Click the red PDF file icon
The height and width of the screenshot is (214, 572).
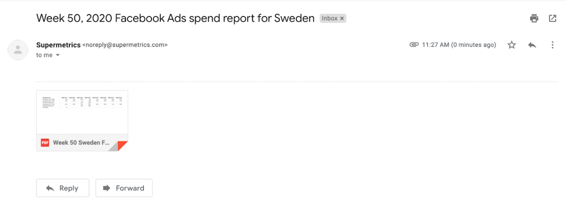(x=45, y=143)
